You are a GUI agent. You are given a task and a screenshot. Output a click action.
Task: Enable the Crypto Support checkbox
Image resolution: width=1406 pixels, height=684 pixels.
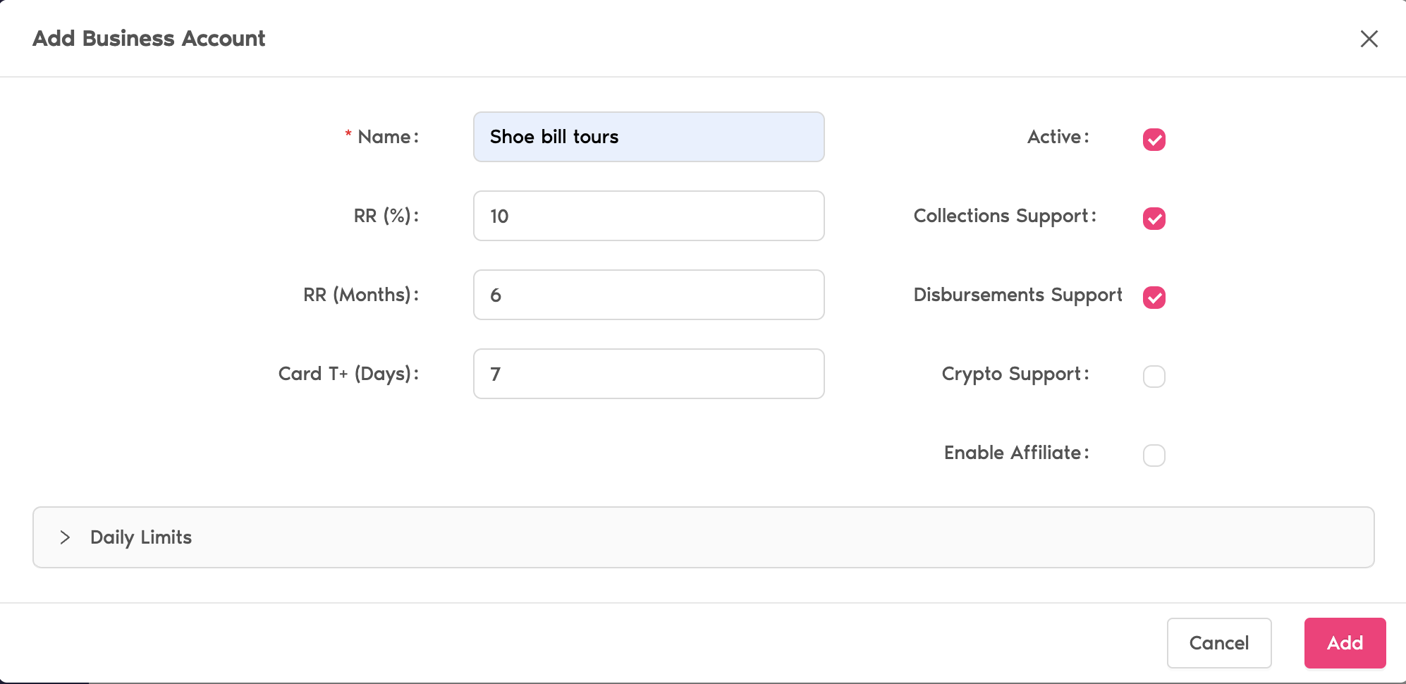[x=1154, y=377]
